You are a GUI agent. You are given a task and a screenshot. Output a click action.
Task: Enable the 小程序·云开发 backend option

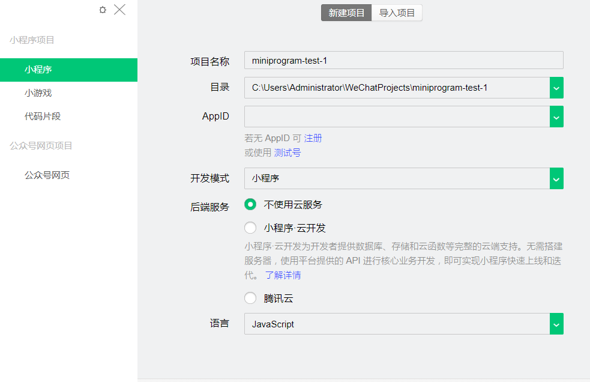point(250,228)
